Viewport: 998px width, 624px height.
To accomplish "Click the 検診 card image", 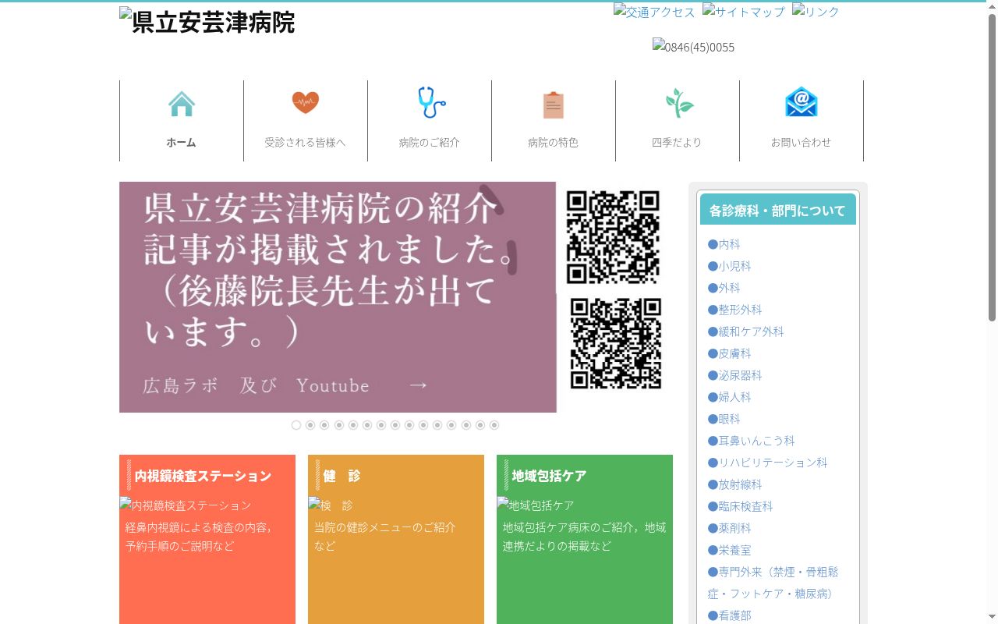I will click(331, 505).
